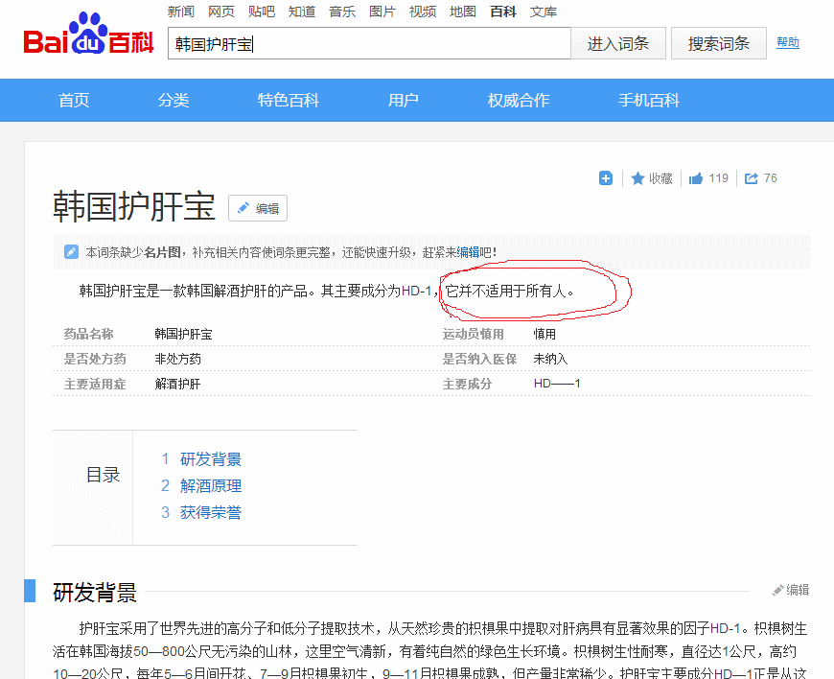
Task: Select the 百科 tab
Action: tap(503, 12)
